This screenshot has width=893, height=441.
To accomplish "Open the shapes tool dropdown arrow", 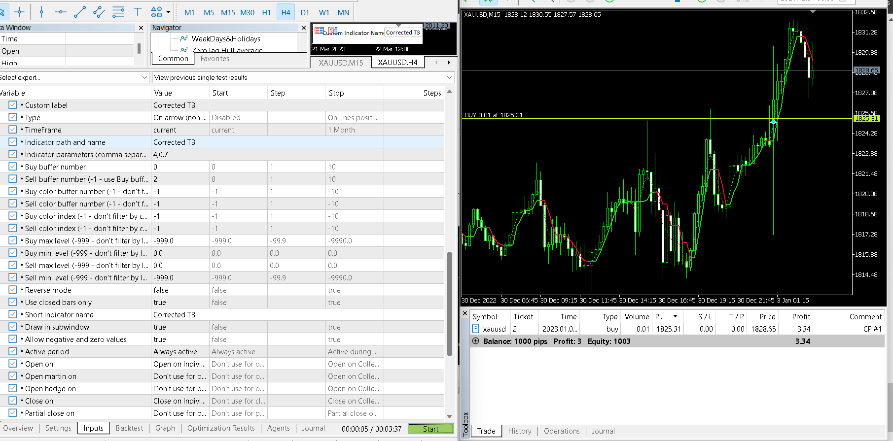I will [x=168, y=12].
